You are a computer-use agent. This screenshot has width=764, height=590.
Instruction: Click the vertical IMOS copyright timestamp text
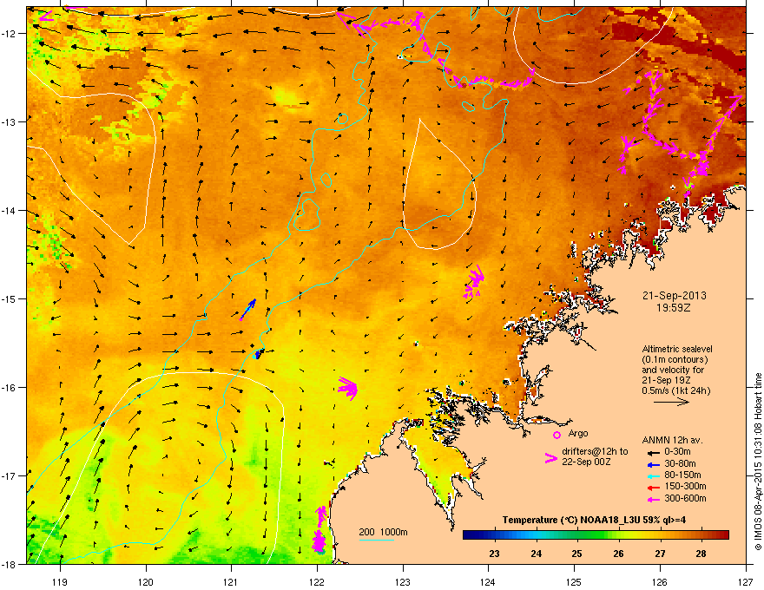click(x=758, y=462)
